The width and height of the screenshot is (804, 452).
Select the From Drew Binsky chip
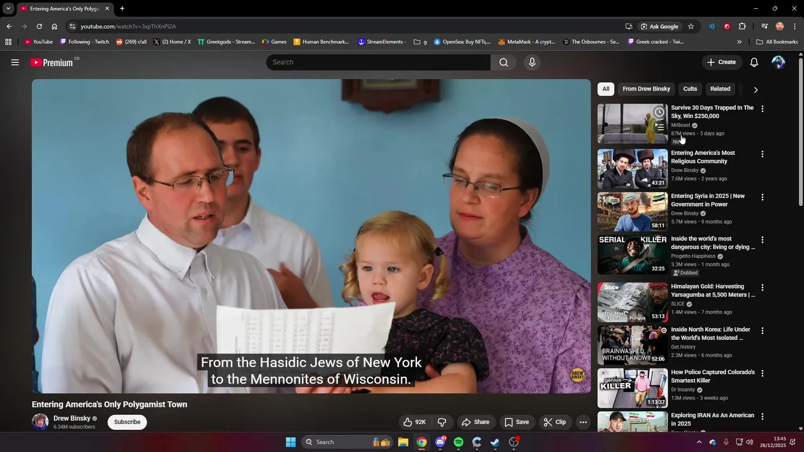point(646,89)
